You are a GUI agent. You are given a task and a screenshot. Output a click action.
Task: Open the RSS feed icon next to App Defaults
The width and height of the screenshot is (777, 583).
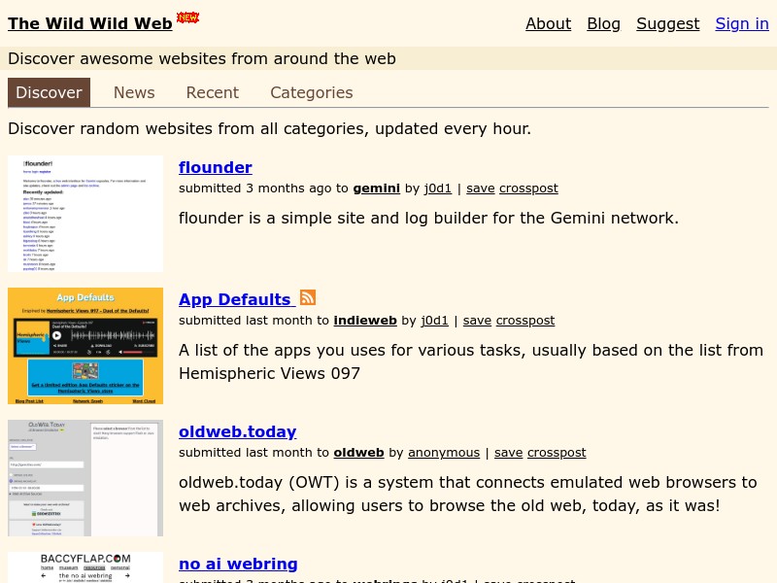tap(308, 297)
